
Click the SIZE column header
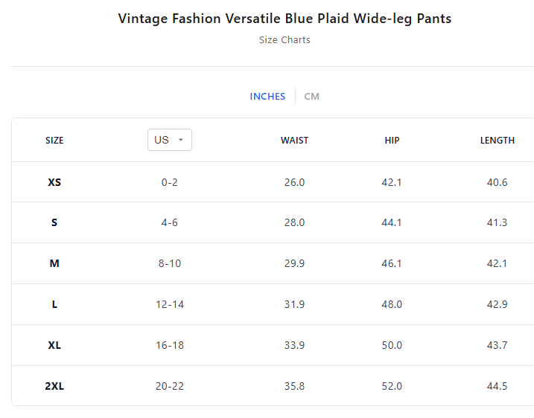point(54,141)
